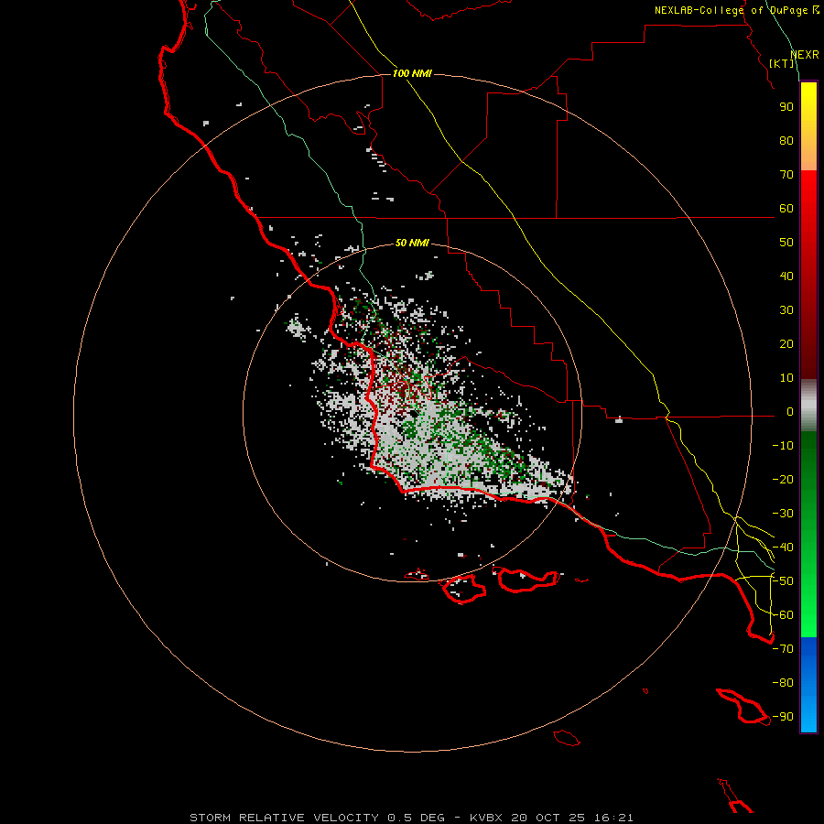Select the -90 value on the velocity scale
Viewport: 824px width, 824px height.
(x=783, y=716)
